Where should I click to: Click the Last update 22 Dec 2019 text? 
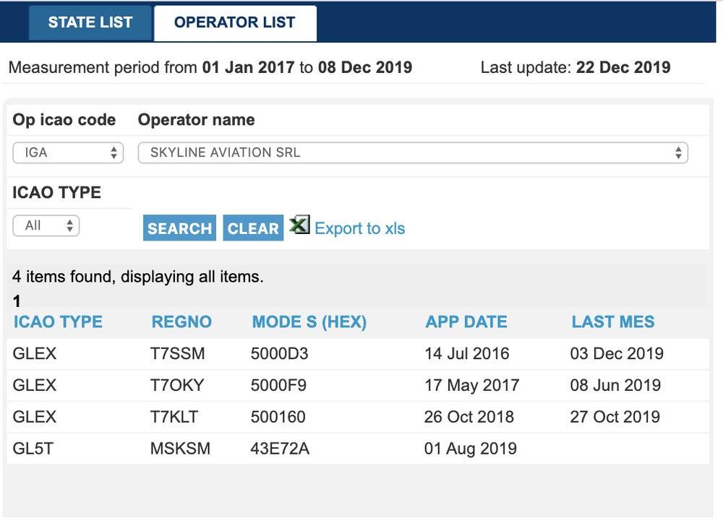(576, 67)
